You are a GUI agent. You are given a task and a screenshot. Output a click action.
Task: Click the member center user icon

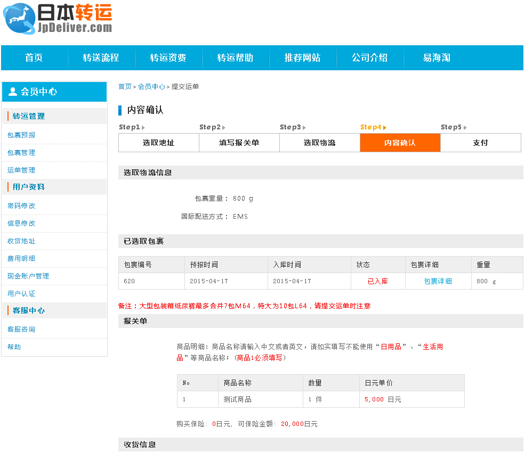pos(12,91)
